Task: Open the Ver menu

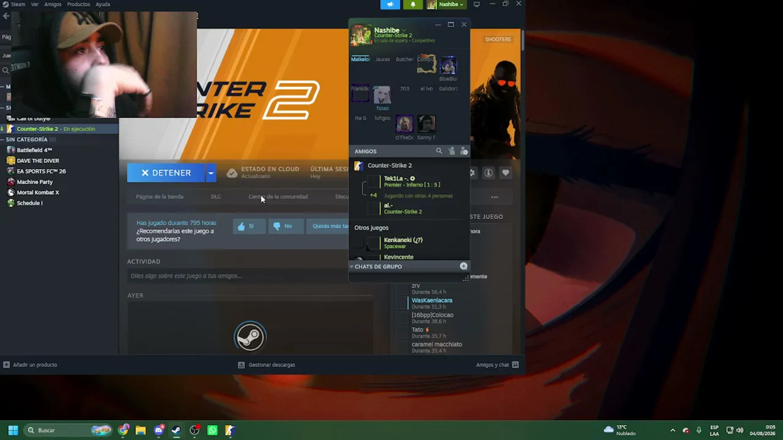Action: pos(35,4)
